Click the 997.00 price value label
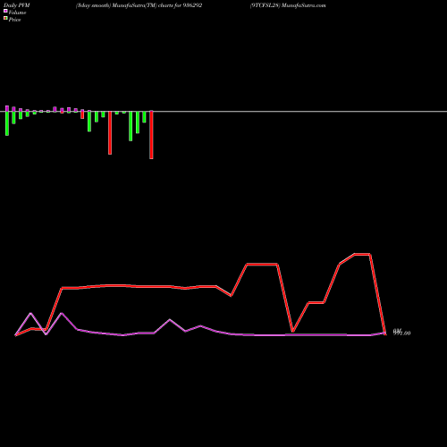447x447 pixels. coord(401,333)
